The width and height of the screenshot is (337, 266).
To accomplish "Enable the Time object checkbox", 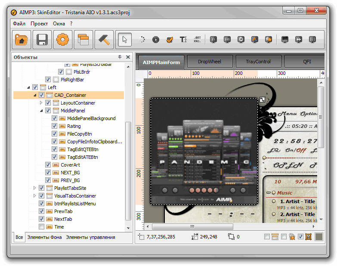I will (x=41, y=227).
